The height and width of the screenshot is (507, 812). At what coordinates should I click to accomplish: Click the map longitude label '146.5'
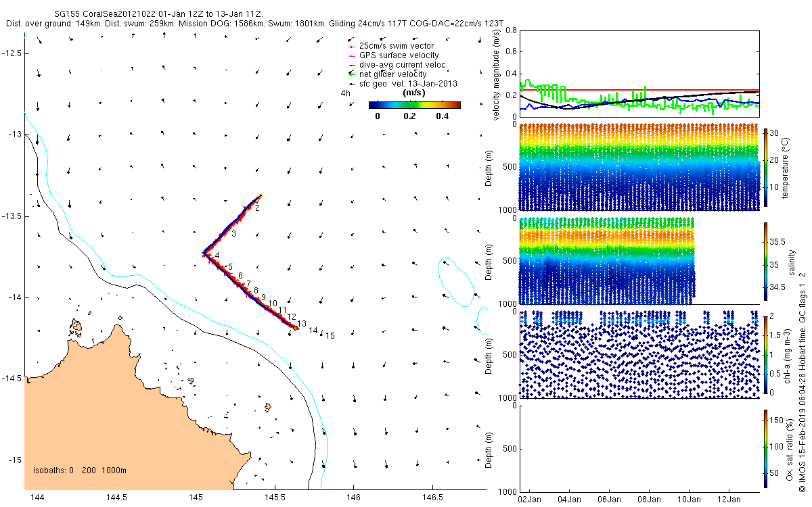click(432, 498)
